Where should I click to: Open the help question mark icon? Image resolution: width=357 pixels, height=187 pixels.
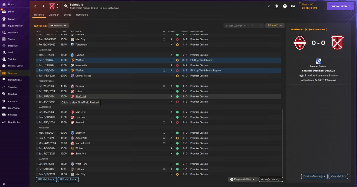point(285,6)
